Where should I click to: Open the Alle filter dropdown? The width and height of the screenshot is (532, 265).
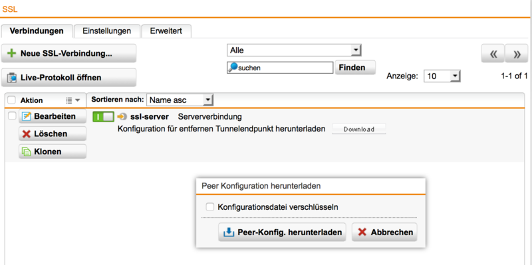[x=293, y=50]
